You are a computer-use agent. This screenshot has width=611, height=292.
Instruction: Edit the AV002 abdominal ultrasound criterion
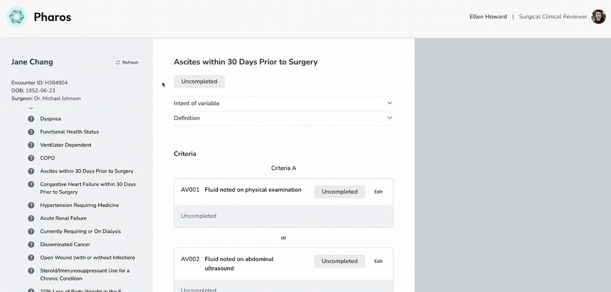coord(378,261)
